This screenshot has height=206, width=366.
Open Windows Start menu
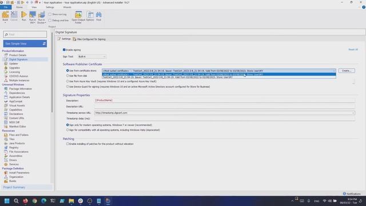click(x=7, y=201)
